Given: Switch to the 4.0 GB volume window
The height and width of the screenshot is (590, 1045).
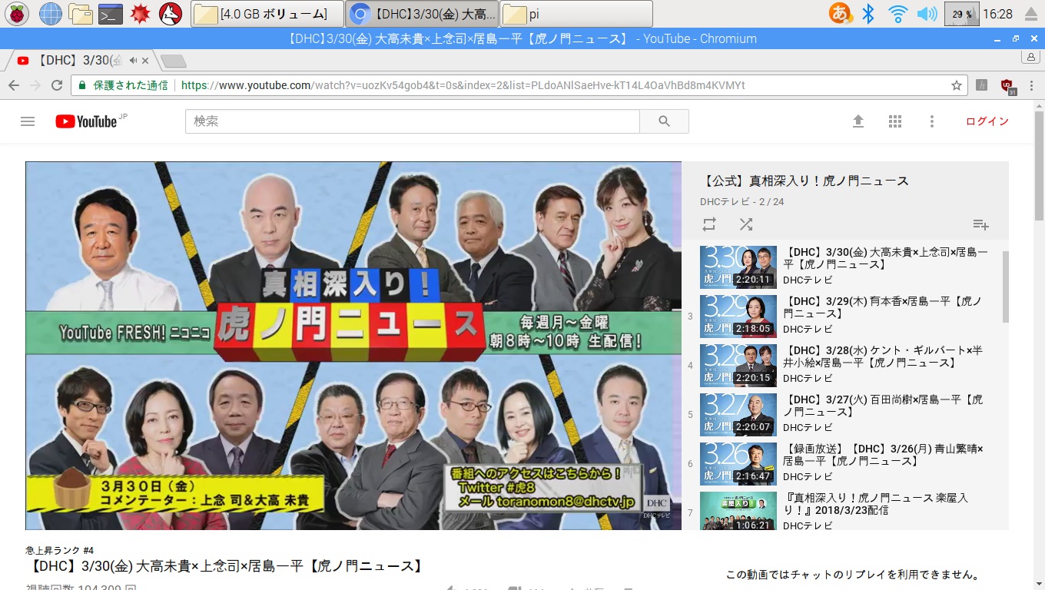Looking at the screenshot, I should pos(267,14).
